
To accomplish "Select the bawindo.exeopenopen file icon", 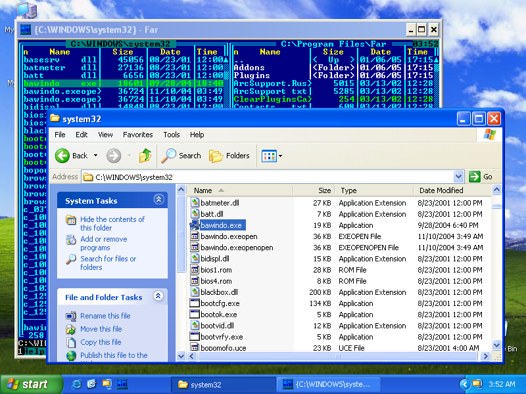I will pos(195,248).
